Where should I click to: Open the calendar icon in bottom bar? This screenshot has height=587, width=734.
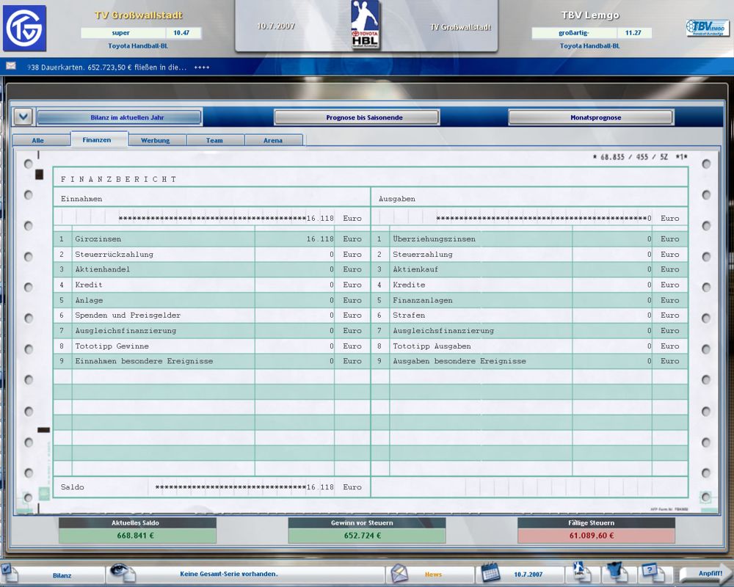tap(490, 573)
